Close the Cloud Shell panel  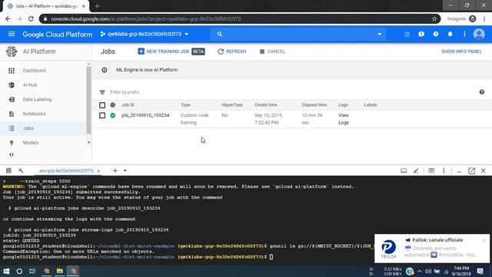[484, 171]
